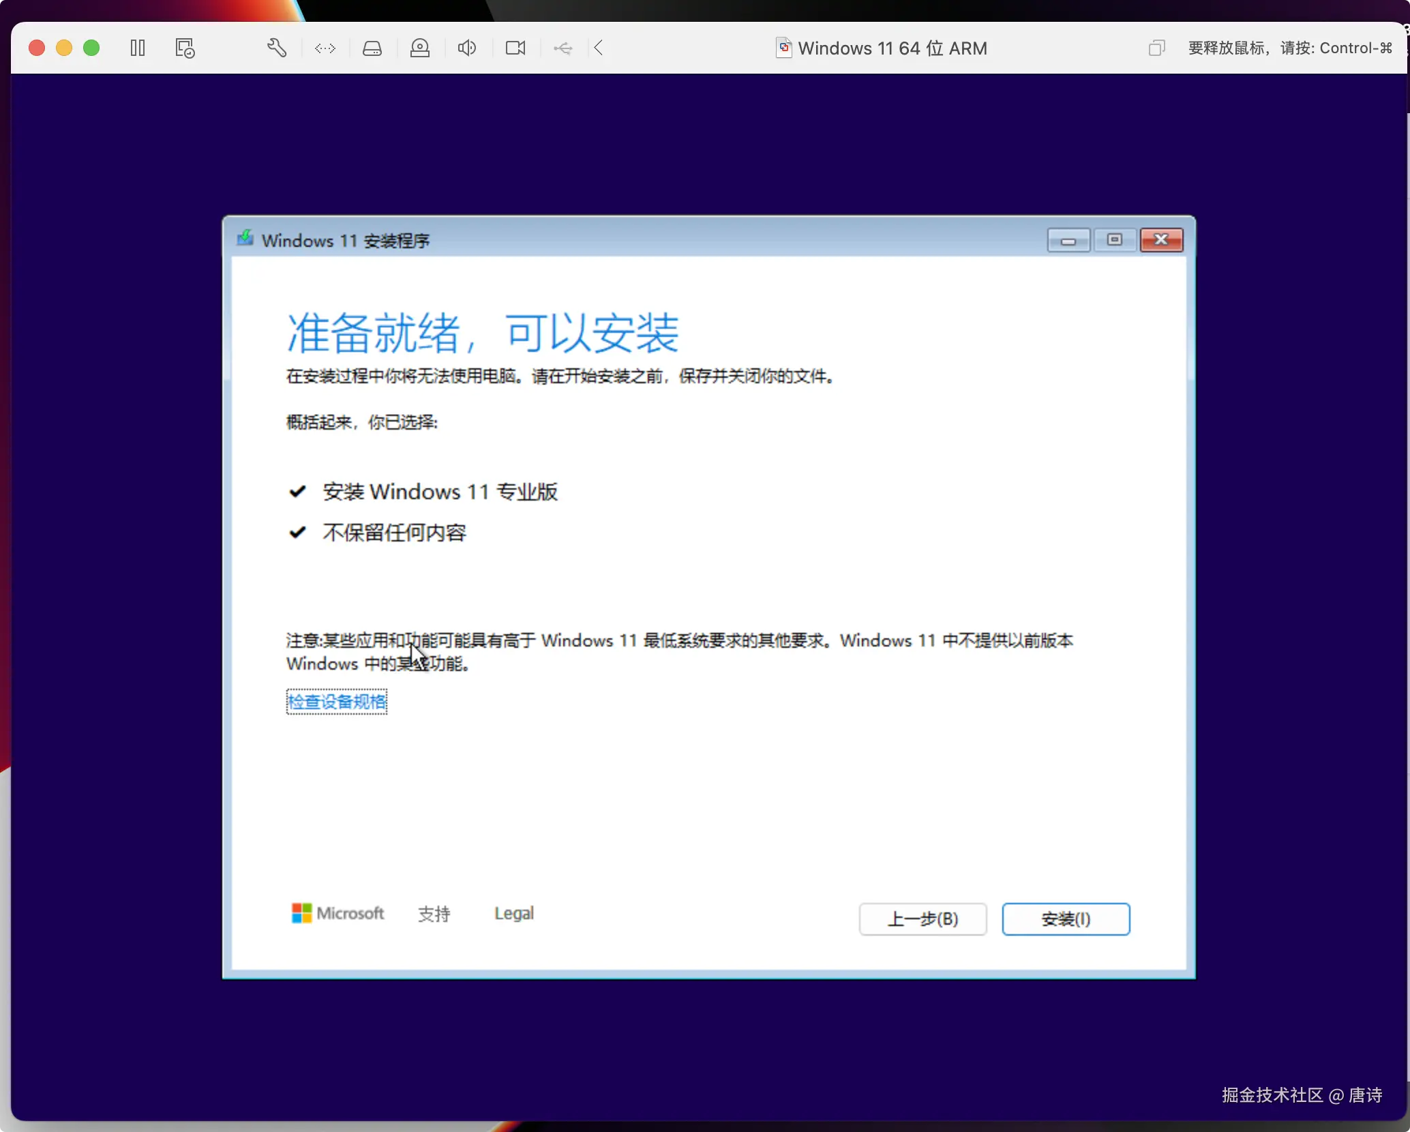Image resolution: width=1410 pixels, height=1132 pixels.
Task: Open the 检查设备规格 link
Action: point(337,701)
